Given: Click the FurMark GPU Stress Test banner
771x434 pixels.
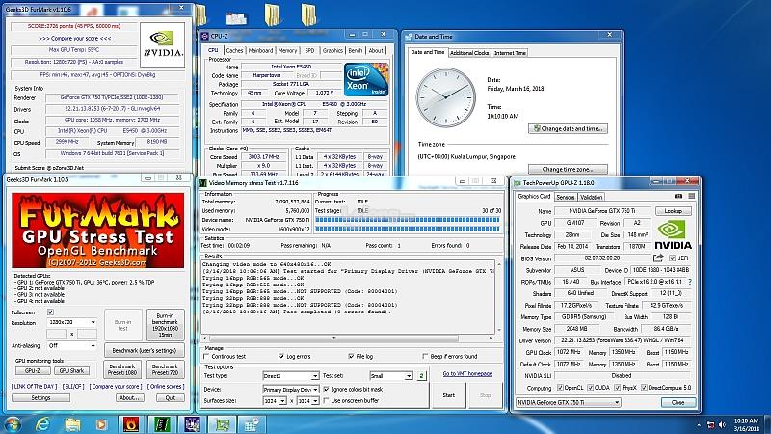Looking at the screenshot, I should point(98,231).
